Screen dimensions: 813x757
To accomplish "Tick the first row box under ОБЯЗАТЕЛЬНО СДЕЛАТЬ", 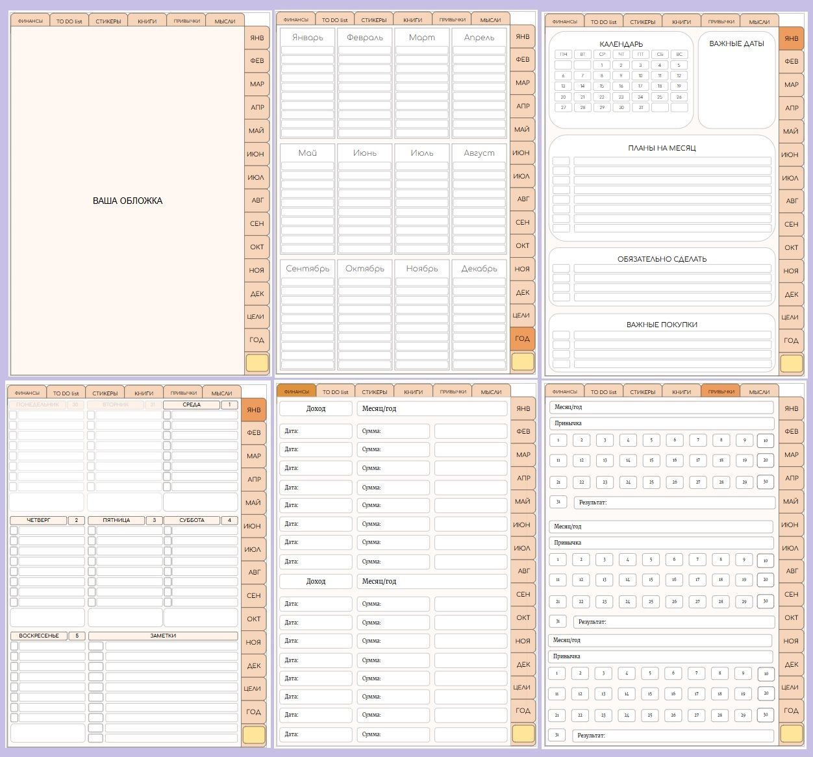I will coord(561,268).
